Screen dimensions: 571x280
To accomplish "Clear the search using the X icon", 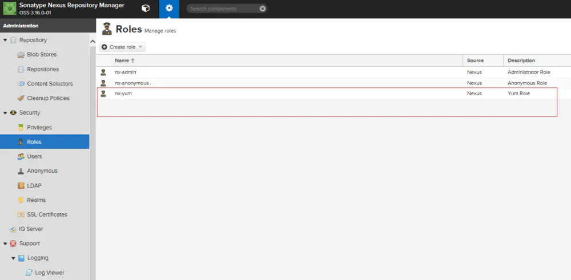I will 263,9.
